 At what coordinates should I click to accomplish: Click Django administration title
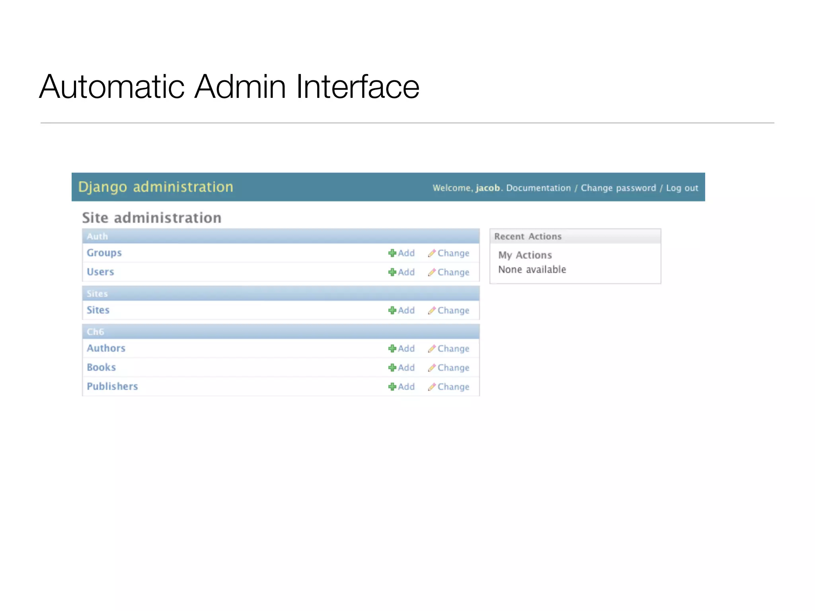pyautogui.click(x=156, y=187)
